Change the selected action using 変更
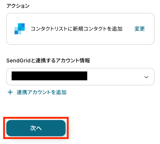Viewport: 160px width, 144px height. [140, 29]
